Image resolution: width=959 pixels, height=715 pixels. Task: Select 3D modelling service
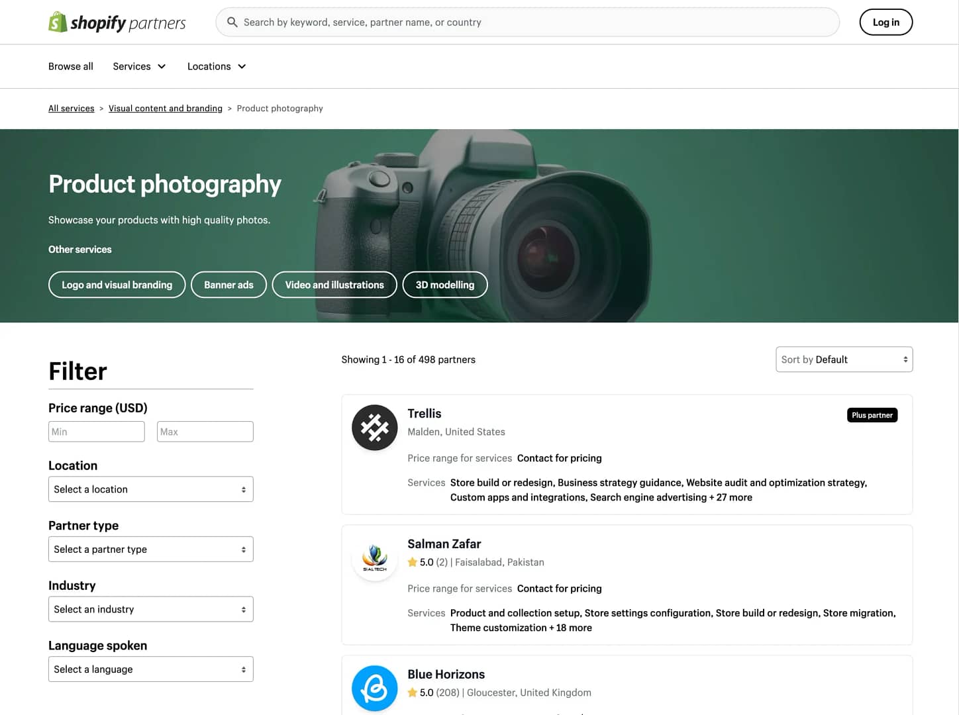coord(445,285)
